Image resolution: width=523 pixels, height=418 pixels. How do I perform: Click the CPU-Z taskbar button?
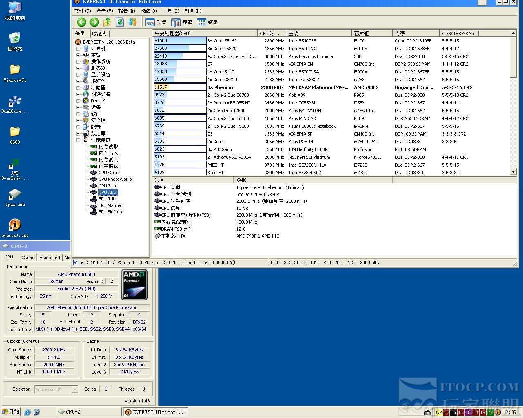click(x=89, y=412)
